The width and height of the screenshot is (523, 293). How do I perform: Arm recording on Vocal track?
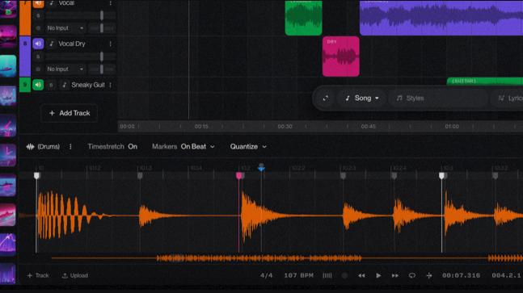(38, 28)
